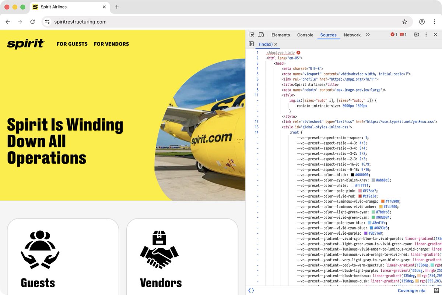Close the DevTools panel
Screen dimensions: 442x295
point(435,35)
